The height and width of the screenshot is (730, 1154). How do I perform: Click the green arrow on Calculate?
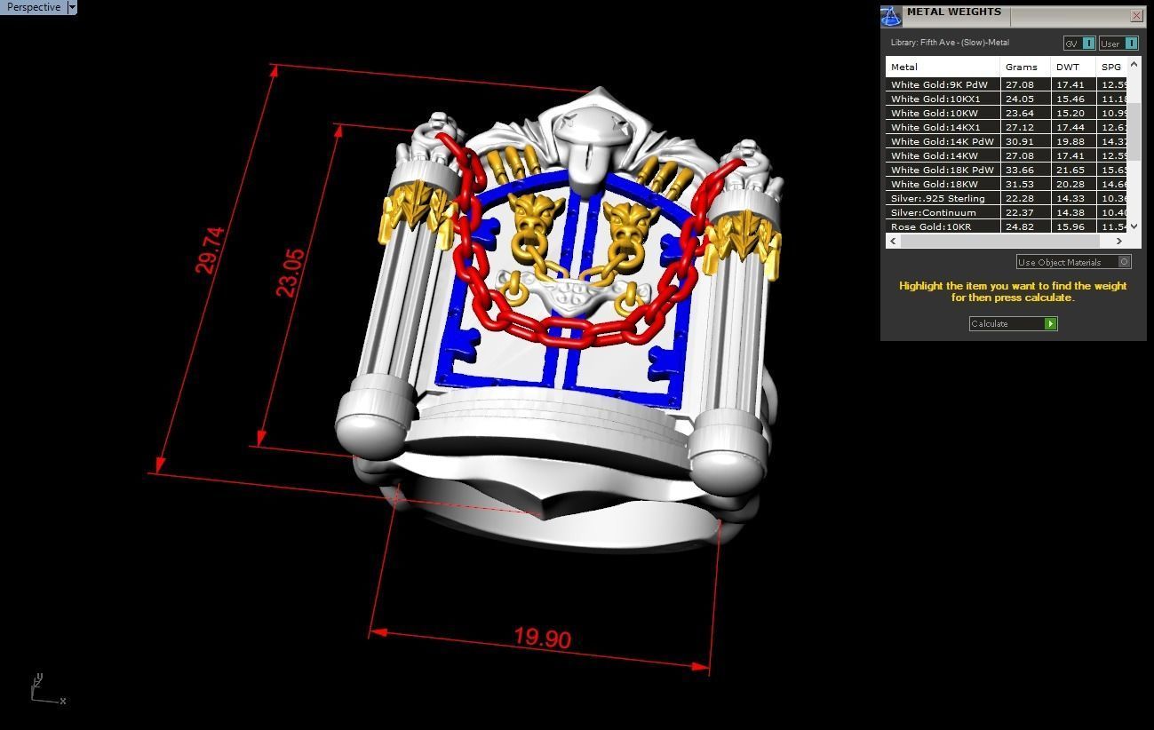1050,323
